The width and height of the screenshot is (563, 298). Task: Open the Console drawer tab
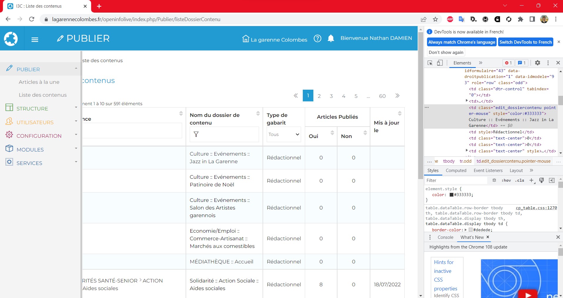(445, 237)
